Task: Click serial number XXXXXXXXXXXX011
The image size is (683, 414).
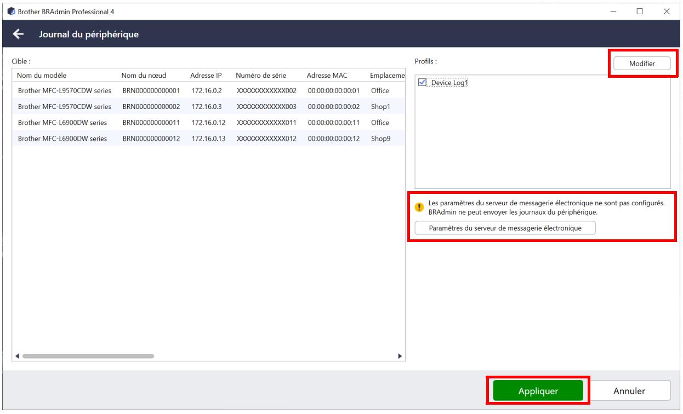Action: point(266,123)
